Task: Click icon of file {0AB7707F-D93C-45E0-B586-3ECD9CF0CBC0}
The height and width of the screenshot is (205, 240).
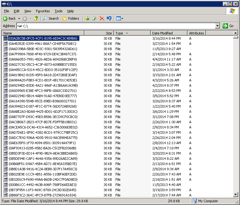Action: click(6, 117)
